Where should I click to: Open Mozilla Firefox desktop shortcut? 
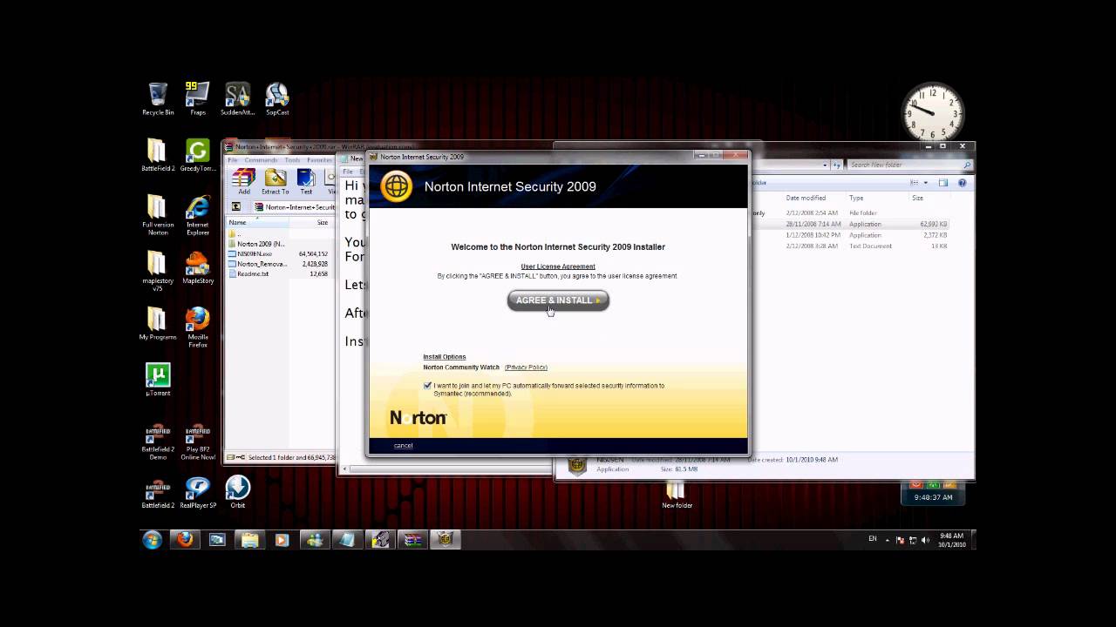point(198,328)
